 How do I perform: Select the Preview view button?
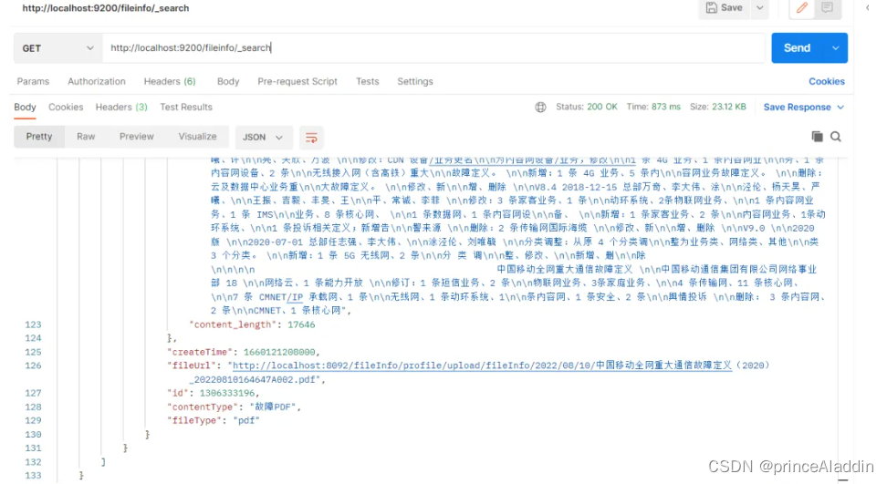point(136,137)
